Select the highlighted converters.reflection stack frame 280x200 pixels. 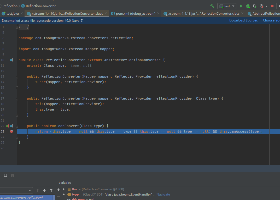(26, 197)
